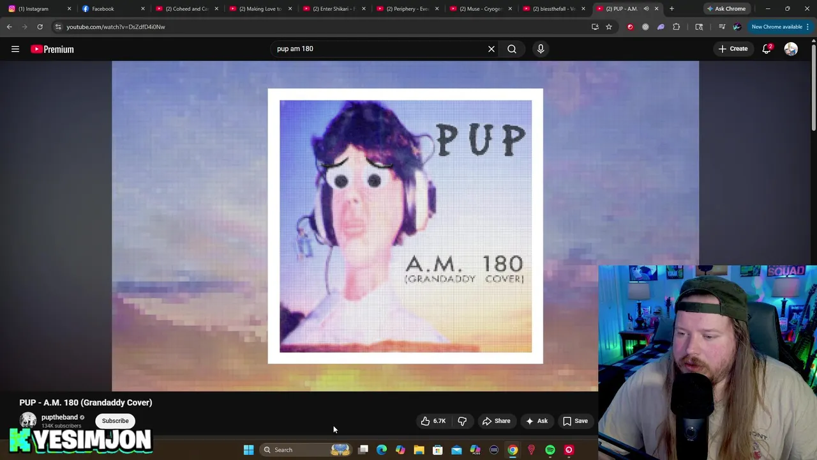
Task: Open Microsoft Store from the taskbar
Action: tap(438, 450)
